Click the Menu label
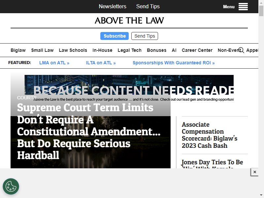 [229, 7]
